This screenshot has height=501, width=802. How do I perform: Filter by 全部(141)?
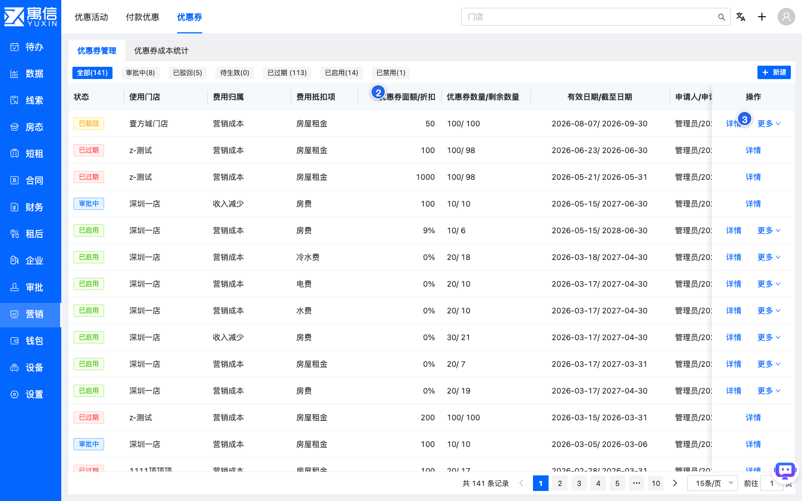pos(92,73)
